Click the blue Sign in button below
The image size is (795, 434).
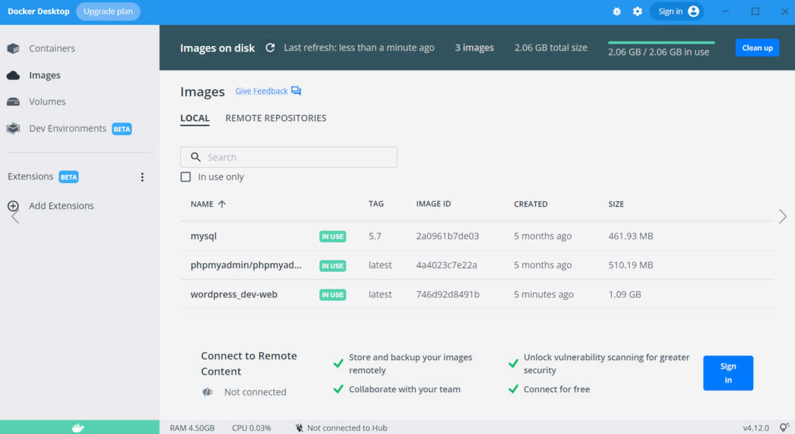tap(728, 373)
